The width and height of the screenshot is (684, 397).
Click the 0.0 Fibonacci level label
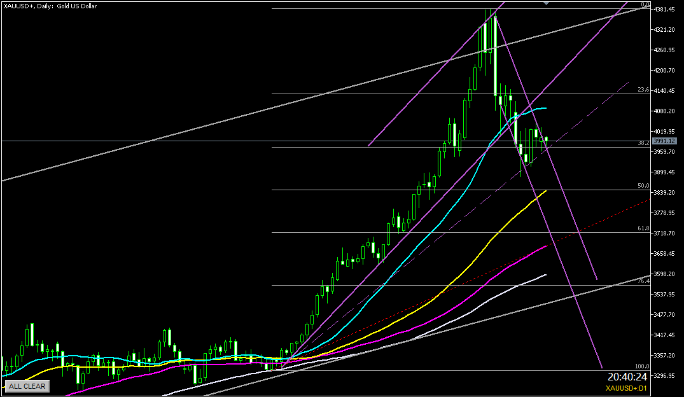coord(644,4)
